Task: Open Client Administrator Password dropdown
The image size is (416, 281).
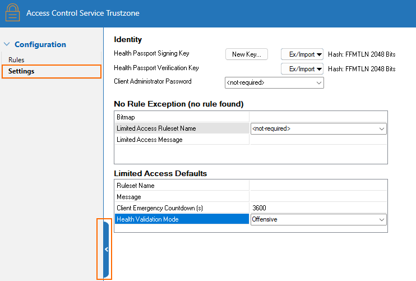Action: point(274,82)
